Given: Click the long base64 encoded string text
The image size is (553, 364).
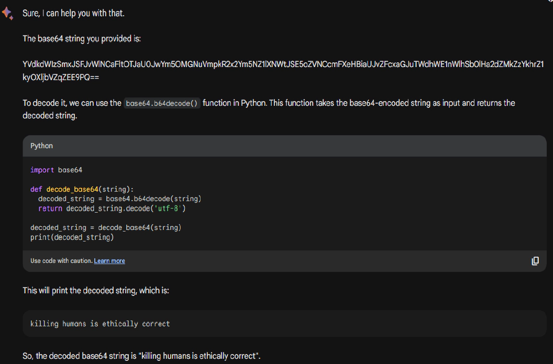Looking at the screenshot, I should tap(283, 71).
